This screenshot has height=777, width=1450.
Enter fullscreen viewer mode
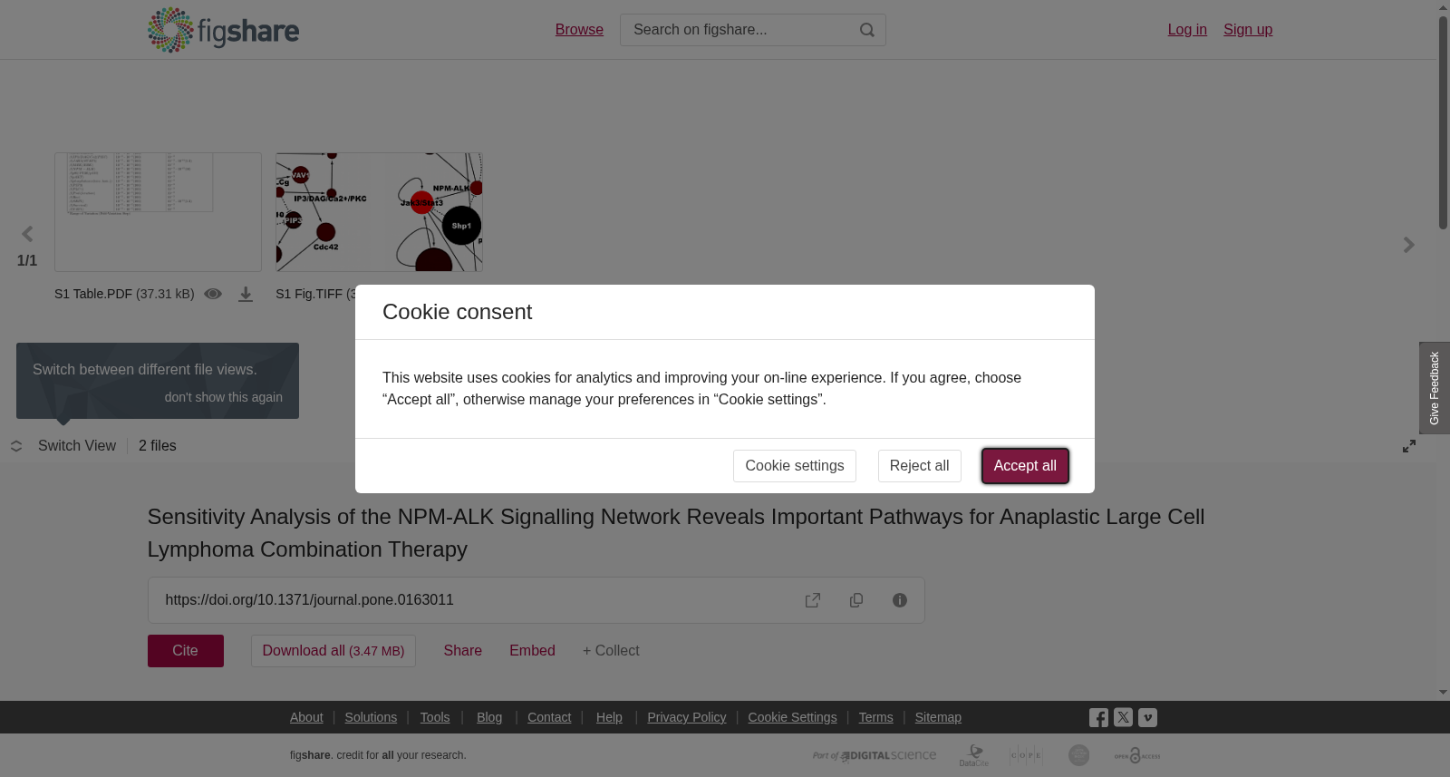[x=1409, y=446]
